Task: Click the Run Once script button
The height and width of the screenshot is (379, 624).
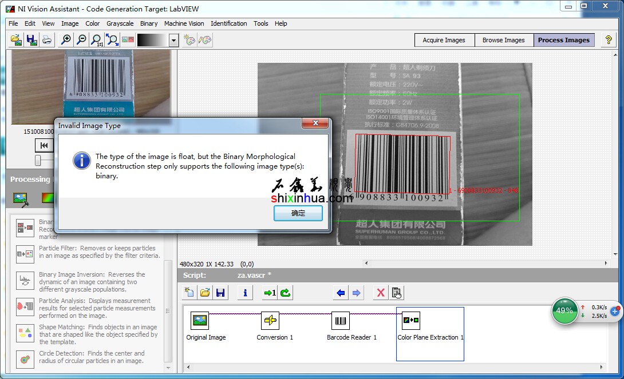Action: (x=269, y=293)
